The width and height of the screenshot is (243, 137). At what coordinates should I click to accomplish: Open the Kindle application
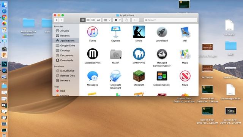coord(139,32)
